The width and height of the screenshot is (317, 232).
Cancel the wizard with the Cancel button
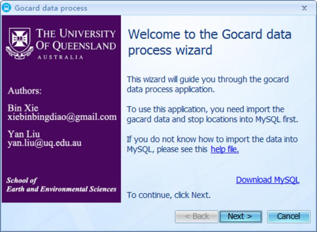pos(288,216)
